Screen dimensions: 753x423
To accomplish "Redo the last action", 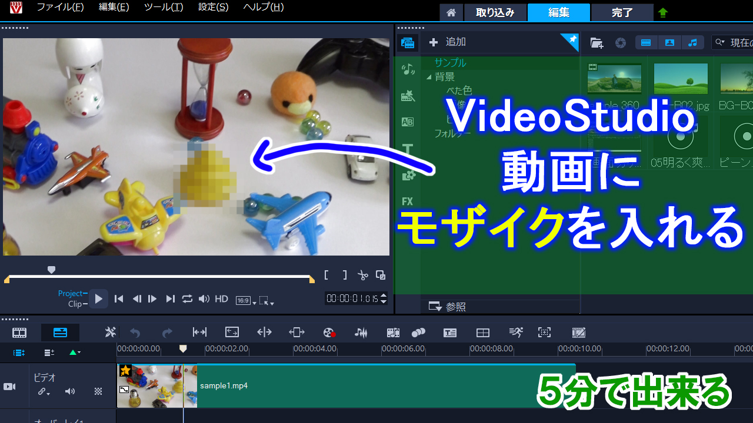I will (167, 333).
